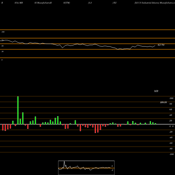Click the RSI axis label 100

click(3, 32)
